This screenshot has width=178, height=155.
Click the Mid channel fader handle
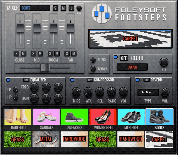[37, 28]
